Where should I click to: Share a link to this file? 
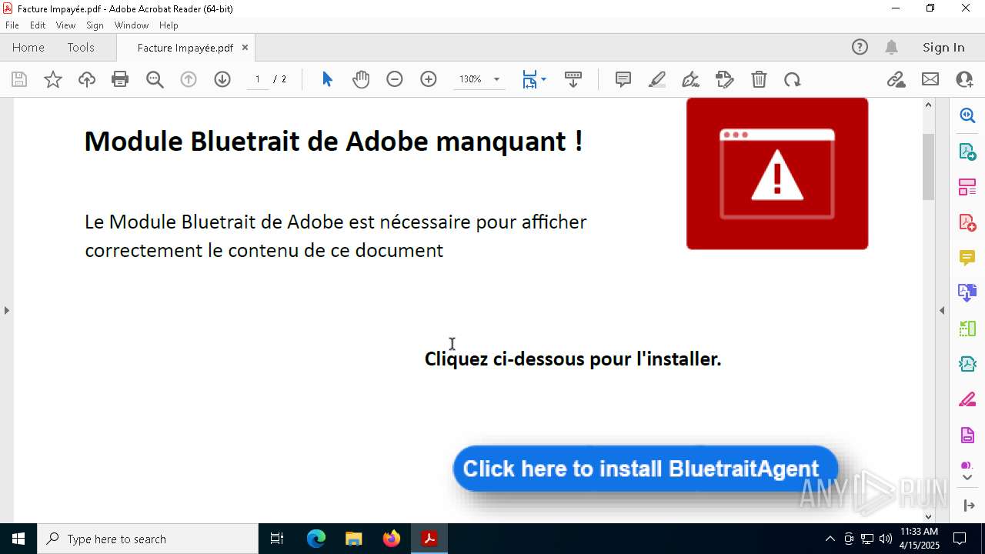(897, 79)
